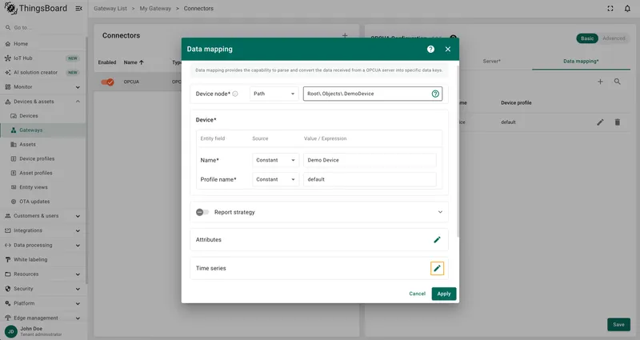
Task: Open AI solution creator in sidebar
Action: (43, 72)
